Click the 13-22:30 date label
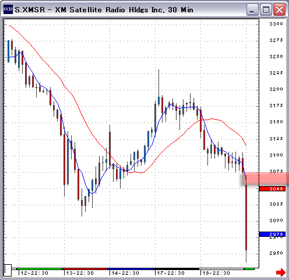 point(80,273)
